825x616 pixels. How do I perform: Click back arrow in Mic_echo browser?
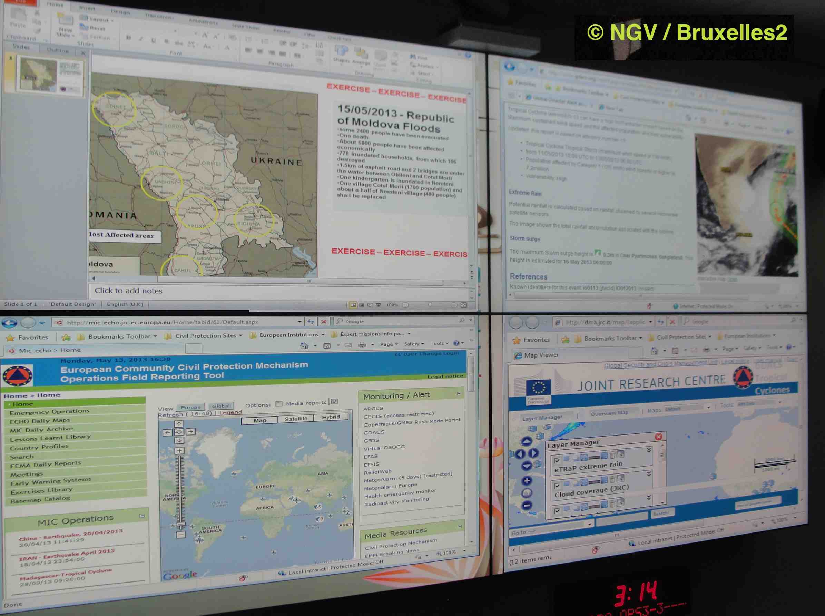pos(9,322)
